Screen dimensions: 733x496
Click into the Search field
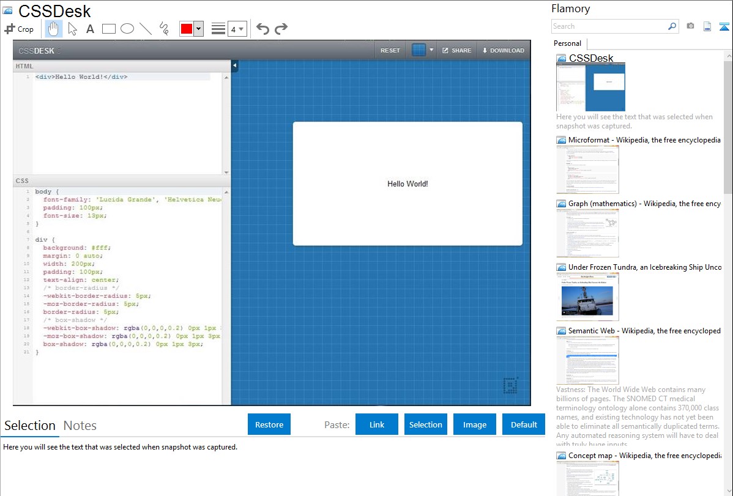point(609,26)
